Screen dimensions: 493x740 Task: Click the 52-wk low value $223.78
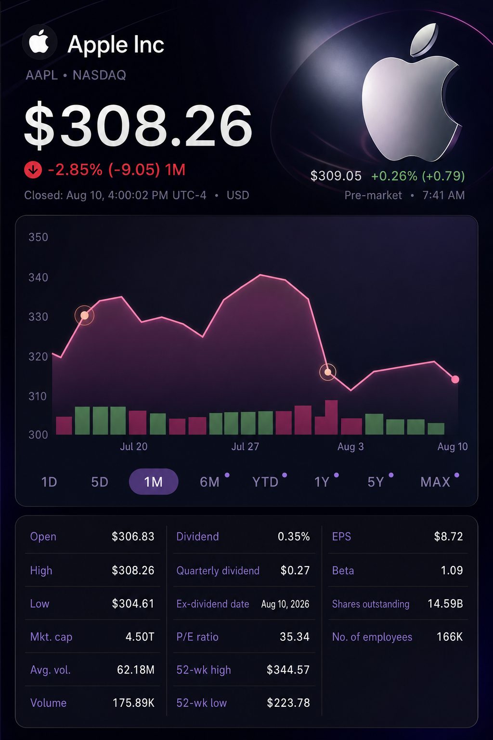(x=288, y=703)
